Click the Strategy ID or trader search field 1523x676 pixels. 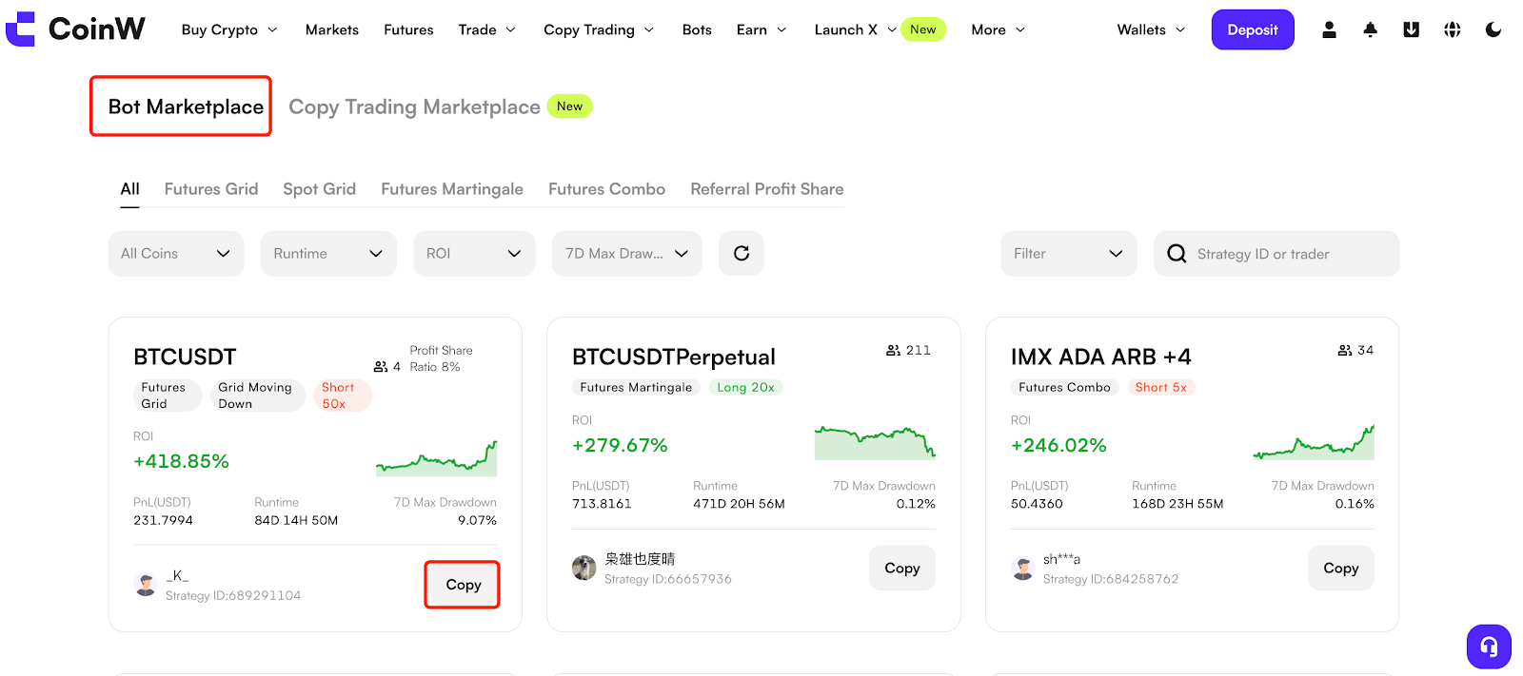1276,254
